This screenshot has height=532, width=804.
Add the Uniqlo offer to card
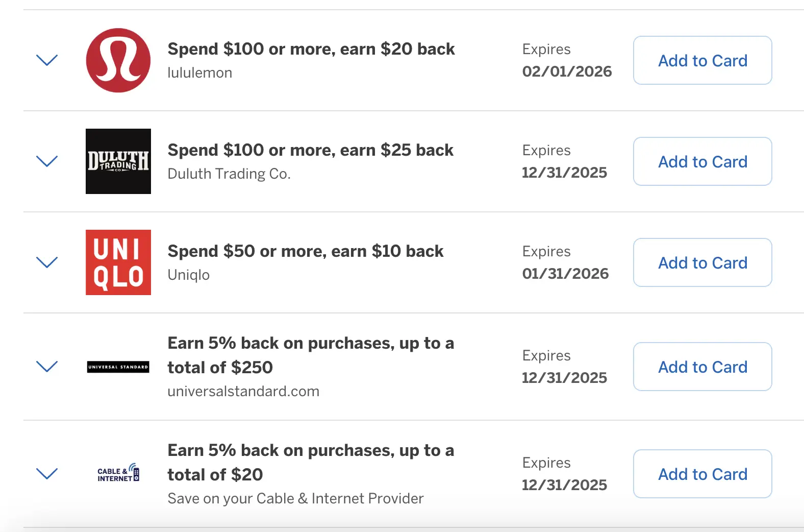coord(702,262)
